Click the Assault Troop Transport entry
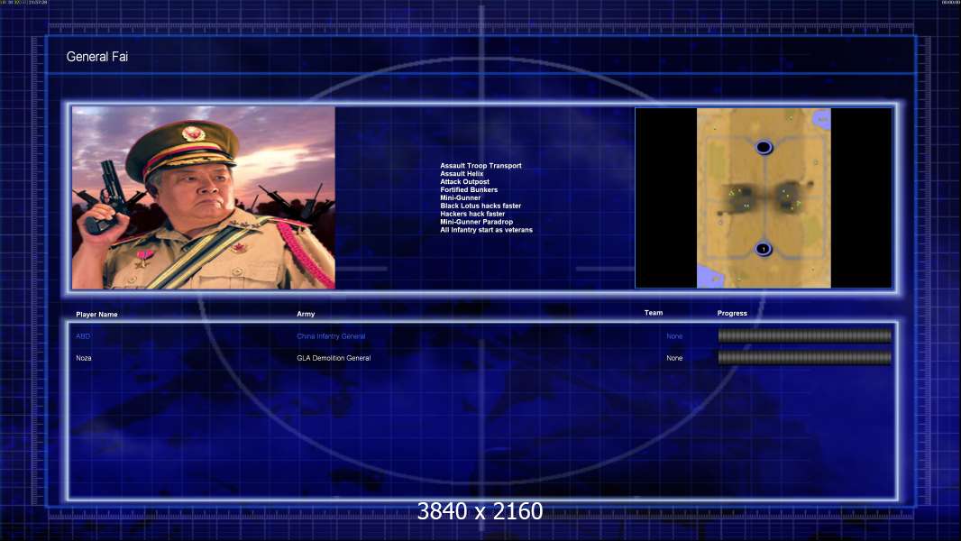This screenshot has height=541, width=961. (x=480, y=165)
